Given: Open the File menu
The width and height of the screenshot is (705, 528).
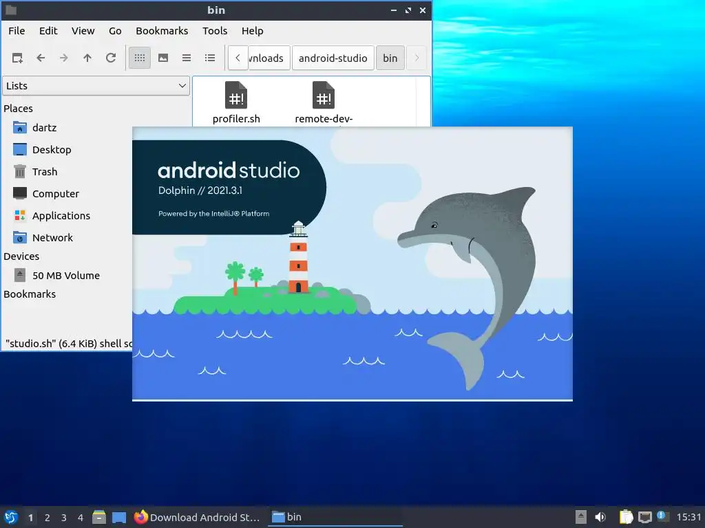Looking at the screenshot, I should 17,31.
